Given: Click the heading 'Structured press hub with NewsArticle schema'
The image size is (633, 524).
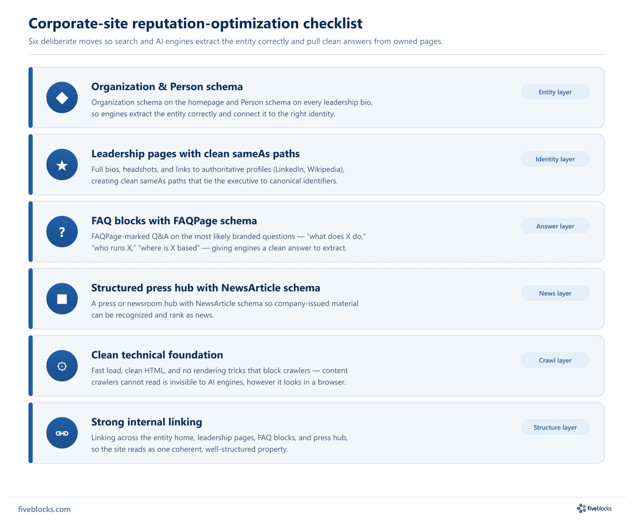Looking at the screenshot, I should (206, 288).
